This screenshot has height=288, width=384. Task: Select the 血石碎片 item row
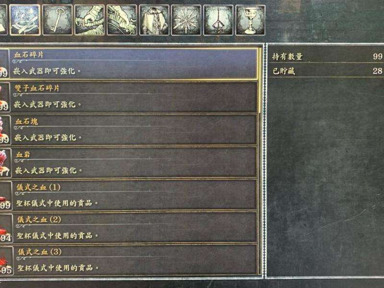click(129, 64)
